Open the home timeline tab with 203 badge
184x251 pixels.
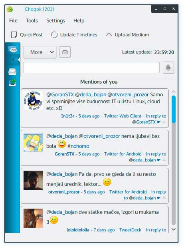click(12, 49)
